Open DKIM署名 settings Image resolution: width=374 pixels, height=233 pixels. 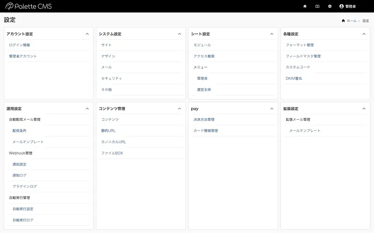[294, 78]
